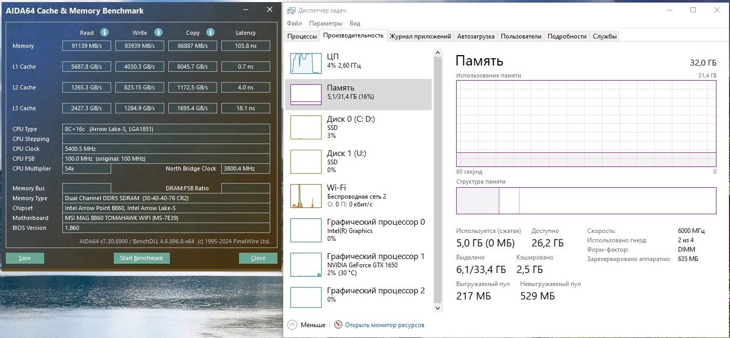Click L2 Cache Write value 823.15 GB/s
The width and height of the screenshot is (730, 338).
click(140, 87)
